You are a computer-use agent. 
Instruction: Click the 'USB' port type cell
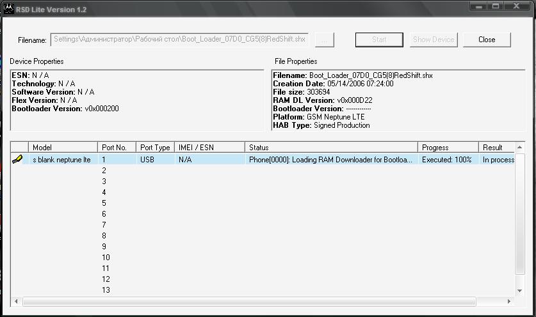pyautogui.click(x=147, y=159)
